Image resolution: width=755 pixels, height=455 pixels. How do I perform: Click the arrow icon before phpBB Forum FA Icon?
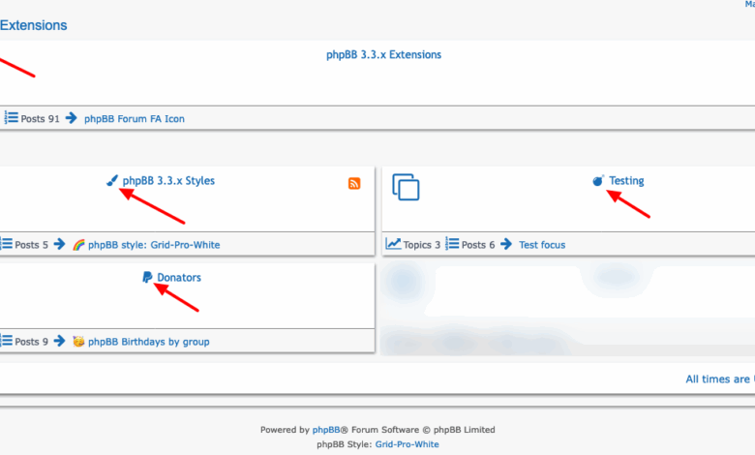coord(73,118)
